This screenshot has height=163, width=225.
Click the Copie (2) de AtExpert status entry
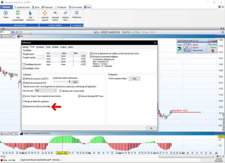(x=41, y=160)
